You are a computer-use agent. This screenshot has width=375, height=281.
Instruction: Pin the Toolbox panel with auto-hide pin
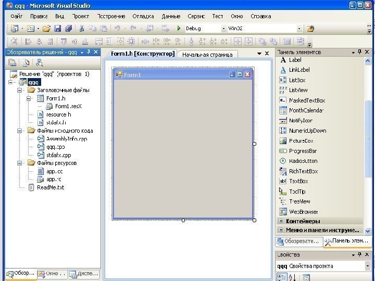click(360, 52)
